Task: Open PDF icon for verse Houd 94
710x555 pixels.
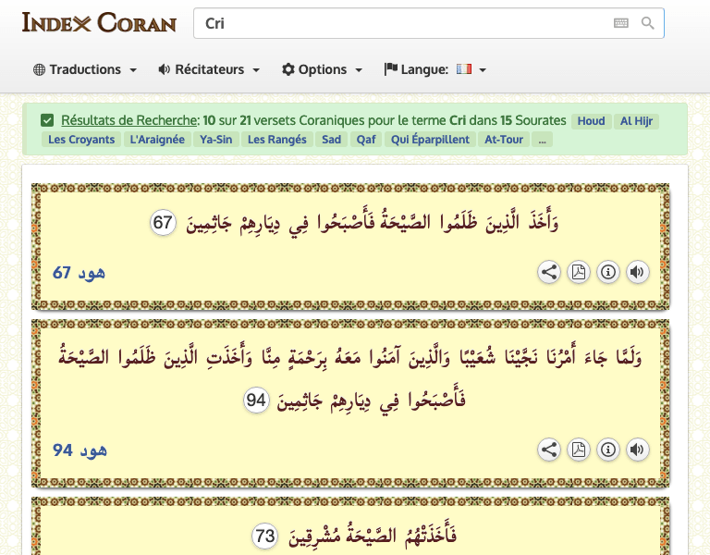Action: tap(579, 450)
